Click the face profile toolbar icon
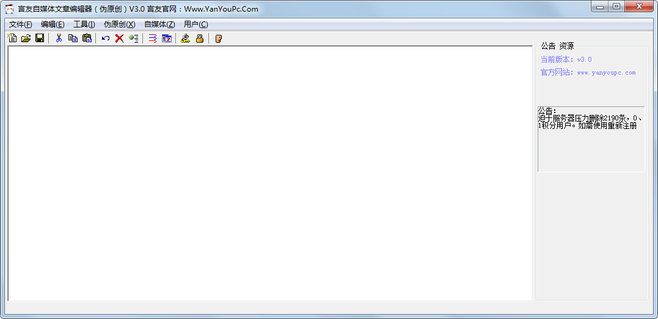Viewport: 658px width, 319px height. 218,38
